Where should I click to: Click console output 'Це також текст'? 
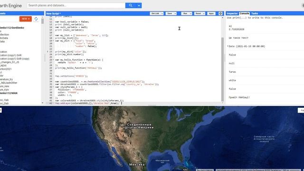coord(238,38)
